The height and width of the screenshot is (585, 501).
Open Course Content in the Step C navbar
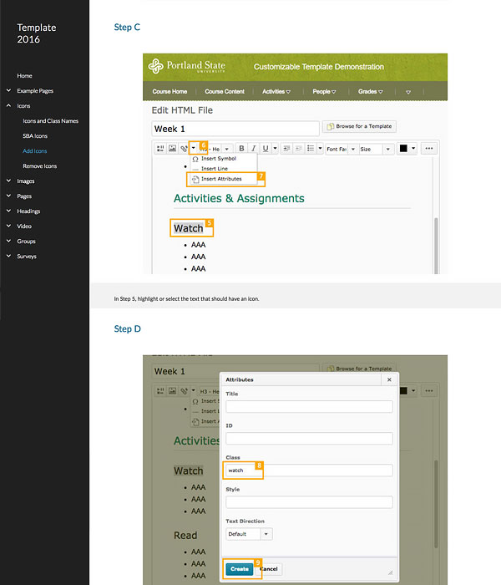pyautogui.click(x=225, y=91)
